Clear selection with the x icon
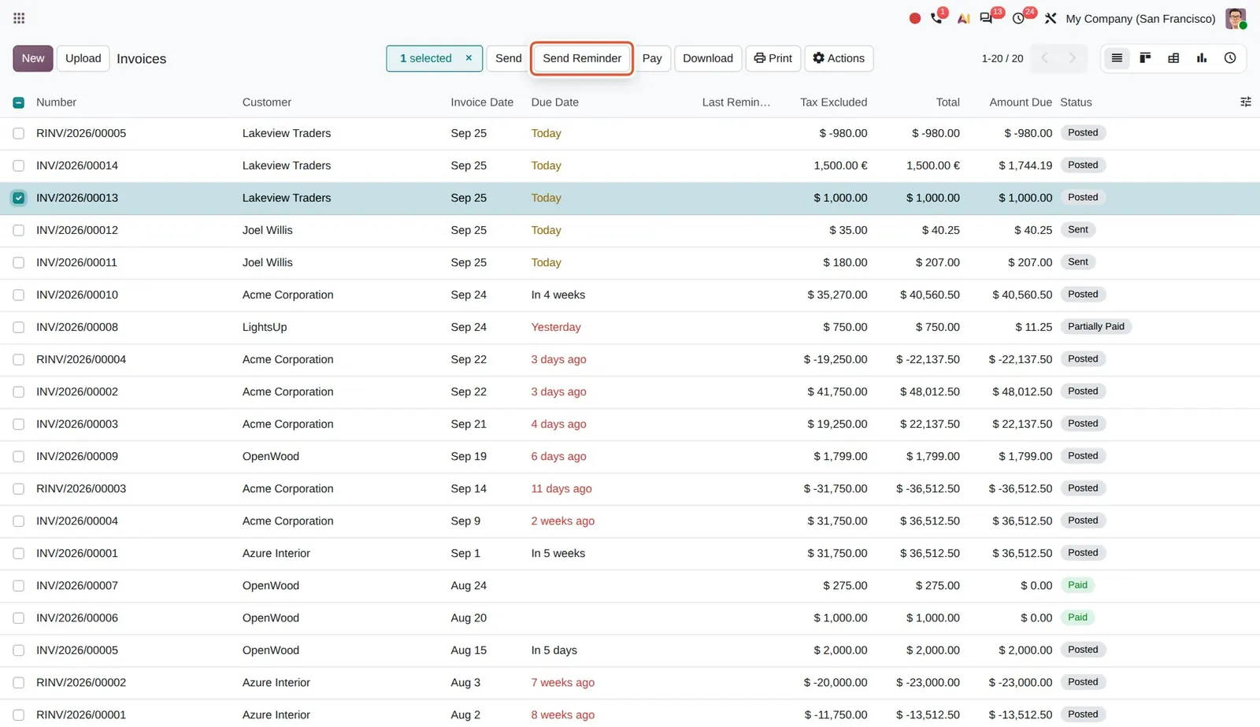The width and height of the screenshot is (1260, 727). click(469, 57)
